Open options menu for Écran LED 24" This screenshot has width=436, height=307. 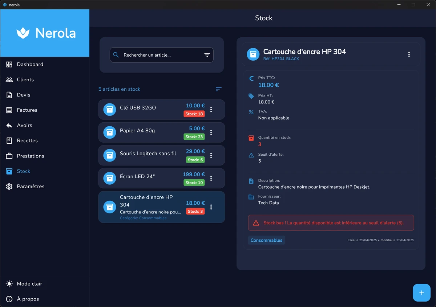tap(211, 178)
